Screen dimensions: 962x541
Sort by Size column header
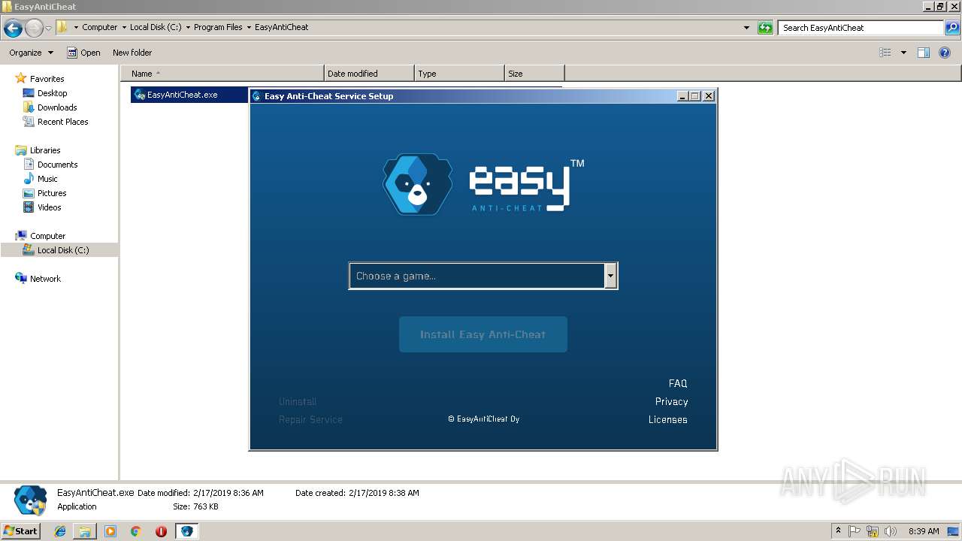coord(534,74)
